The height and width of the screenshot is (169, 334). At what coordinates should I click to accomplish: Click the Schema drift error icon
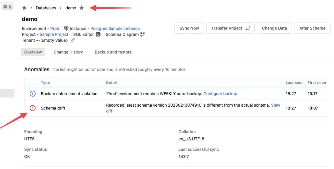[x=32, y=108]
